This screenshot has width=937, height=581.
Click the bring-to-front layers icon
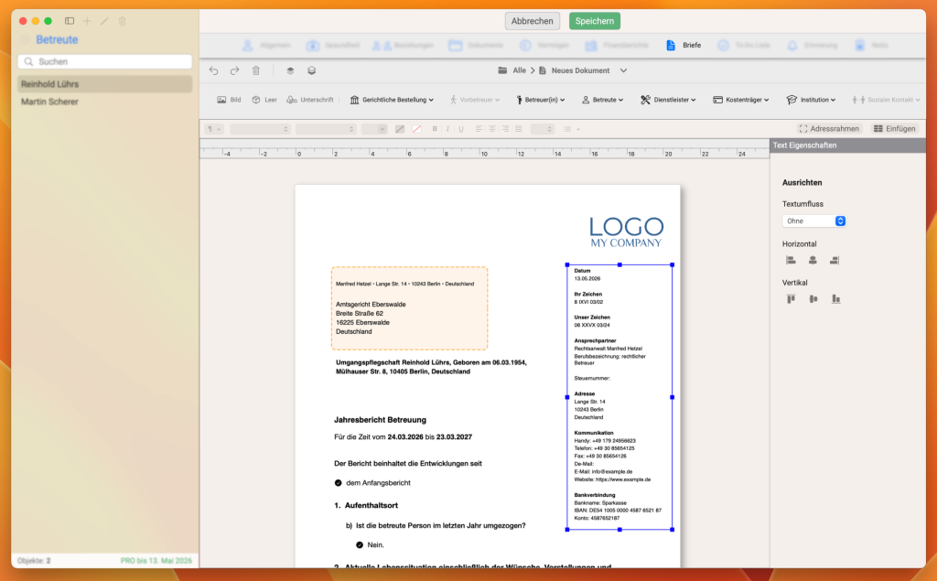click(x=290, y=70)
